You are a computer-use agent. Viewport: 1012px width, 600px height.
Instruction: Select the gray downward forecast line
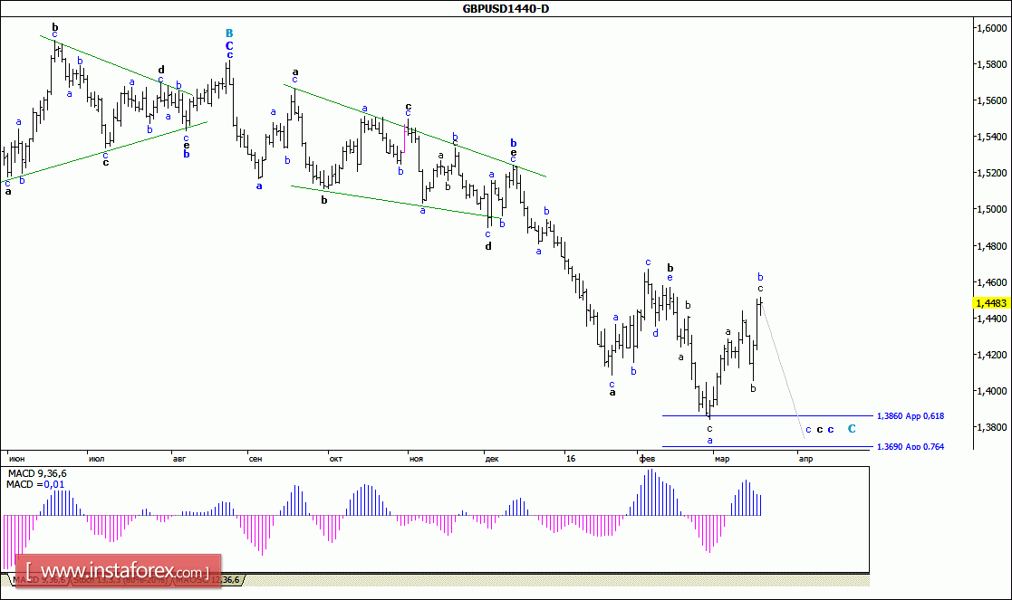783,370
